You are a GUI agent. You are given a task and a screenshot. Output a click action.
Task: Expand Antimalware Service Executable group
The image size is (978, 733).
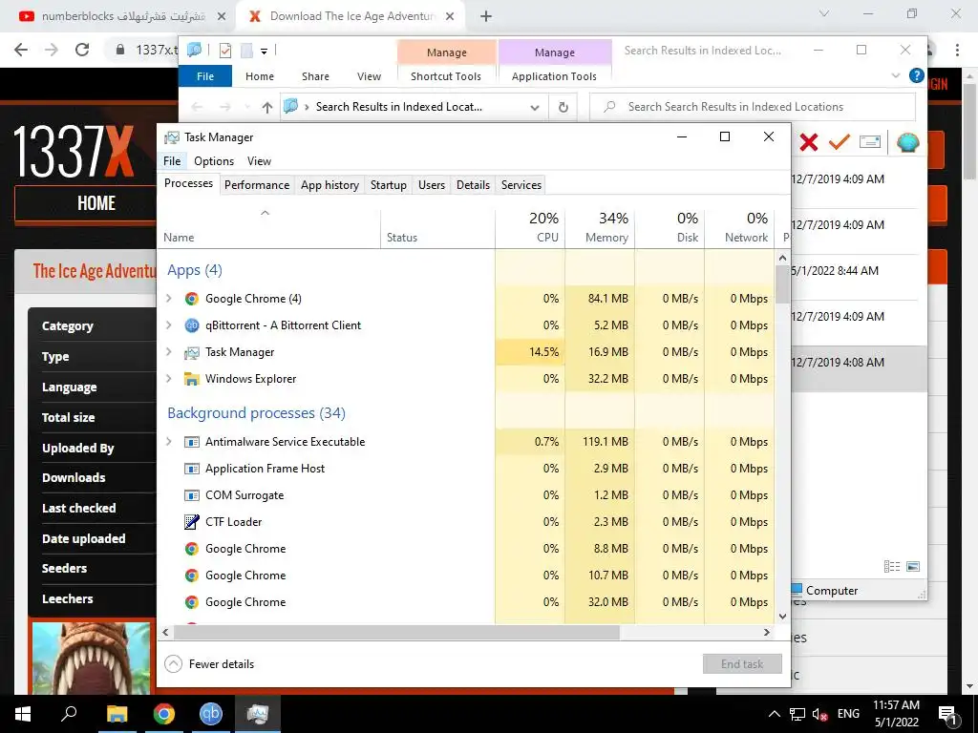click(168, 442)
